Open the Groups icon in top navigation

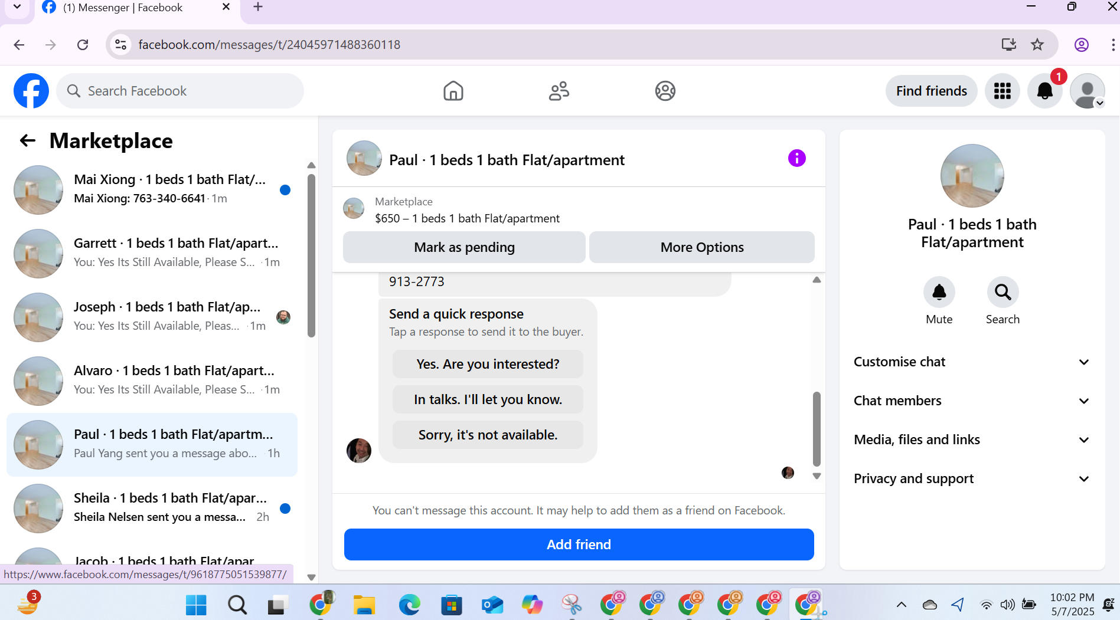[665, 91]
